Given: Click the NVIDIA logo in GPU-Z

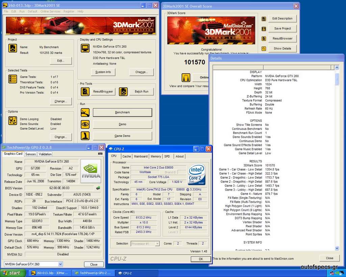Looking at the screenshot, I should pyautogui.click(x=91, y=171).
